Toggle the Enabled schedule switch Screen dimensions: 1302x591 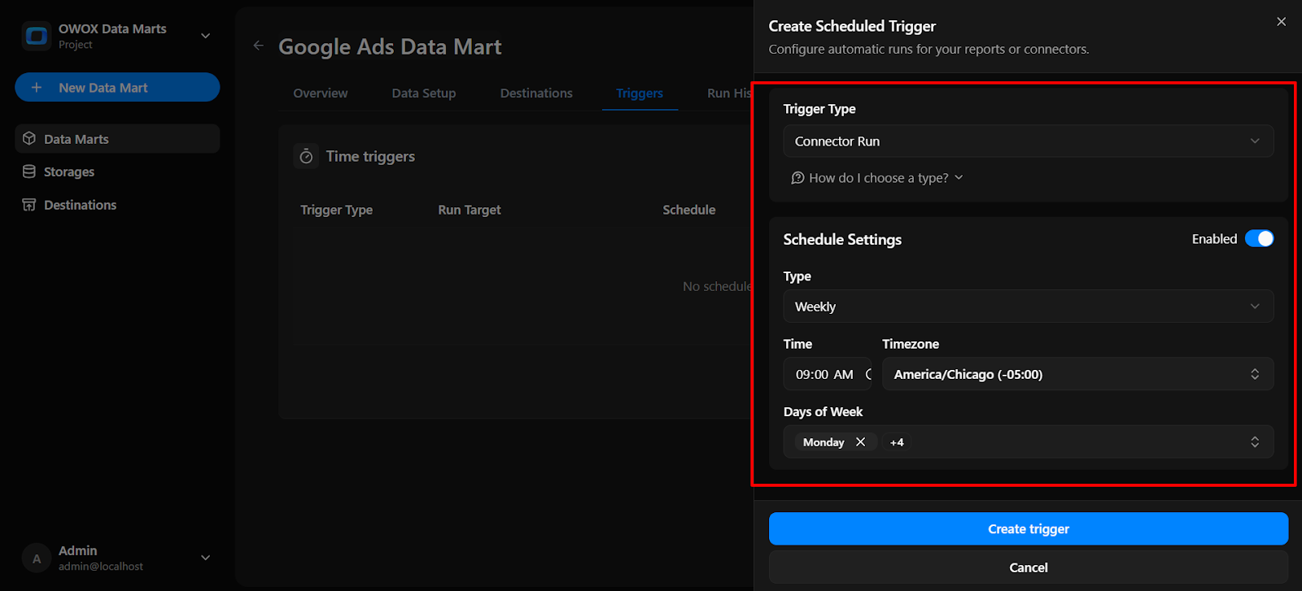pos(1259,238)
